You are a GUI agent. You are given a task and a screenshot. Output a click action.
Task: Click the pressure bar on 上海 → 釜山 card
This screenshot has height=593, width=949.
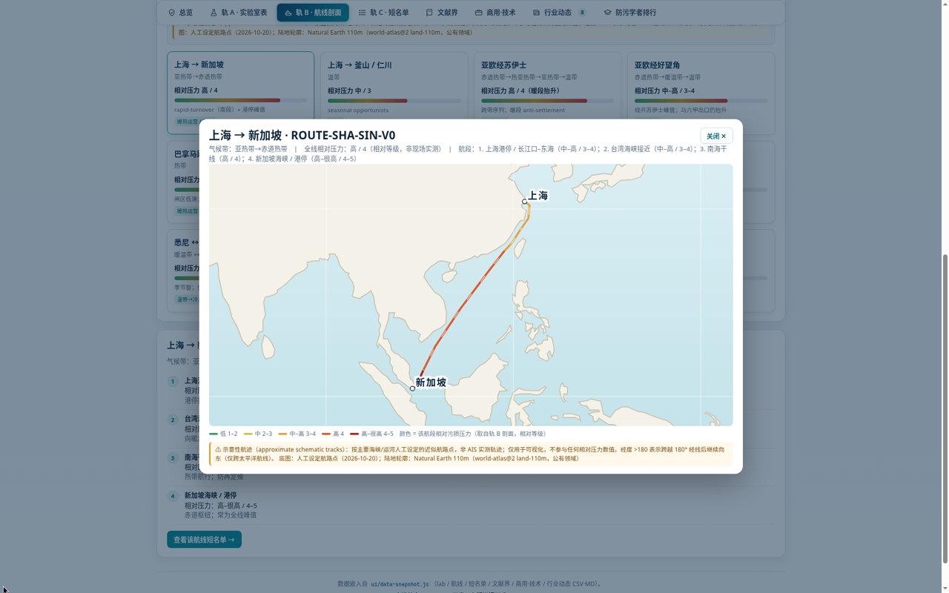pyautogui.click(x=394, y=101)
